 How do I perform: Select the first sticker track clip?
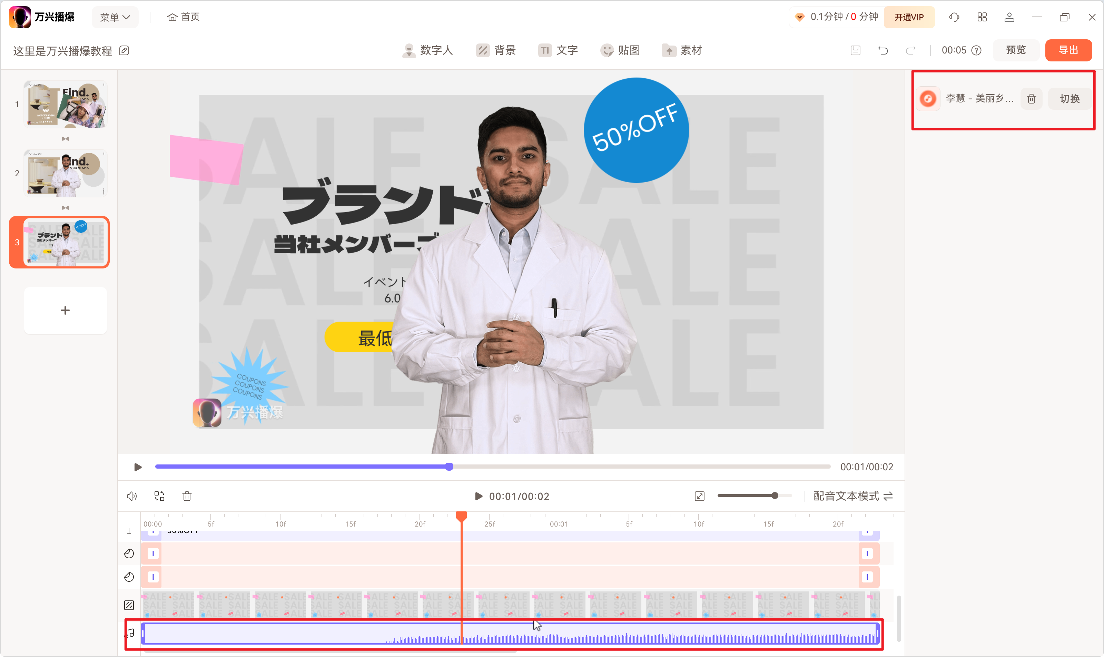tap(510, 553)
